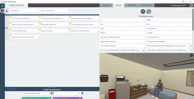Open the info icon on 3D view
The height and width of the screenshot is (99, 194).
pos(191,55)
